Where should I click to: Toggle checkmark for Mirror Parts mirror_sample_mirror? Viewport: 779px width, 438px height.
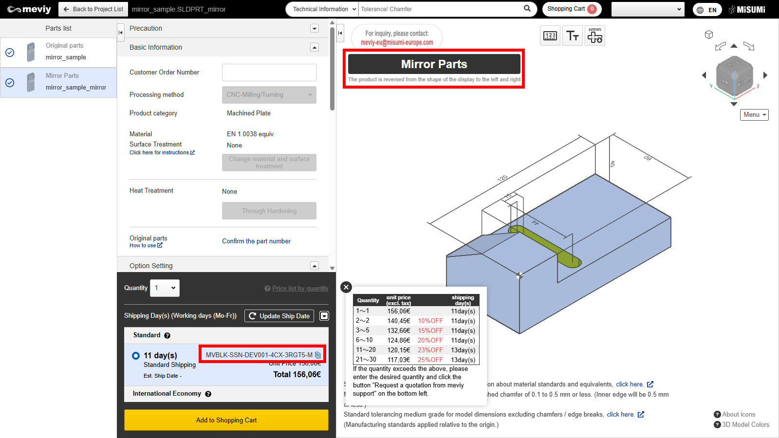tap(10, 83)
